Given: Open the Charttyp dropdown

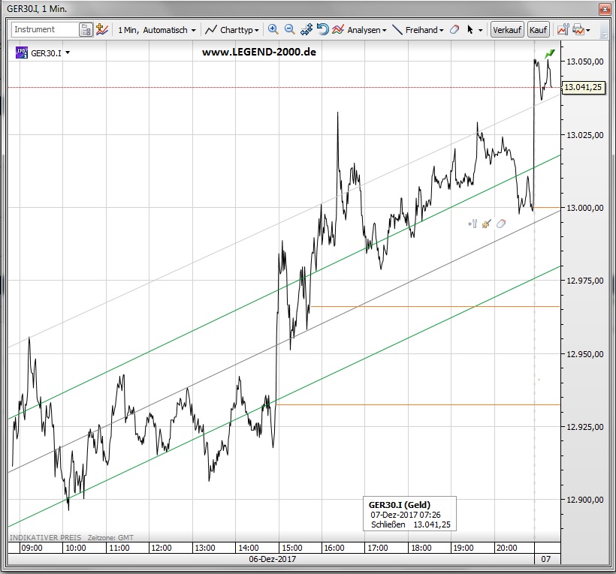Looking at the screenshot, I should point(232,30).
